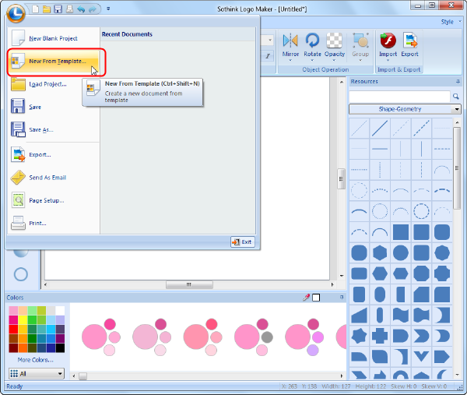467x395 pixels.
Task: Click the Sothink Logo Maker application orb button
Action: (16, 13)
